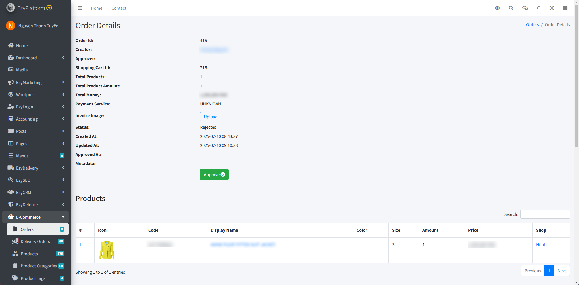This screenshot has height=285, width=579.
Task: Open the grid control panel icon
Action: (565, 8)
